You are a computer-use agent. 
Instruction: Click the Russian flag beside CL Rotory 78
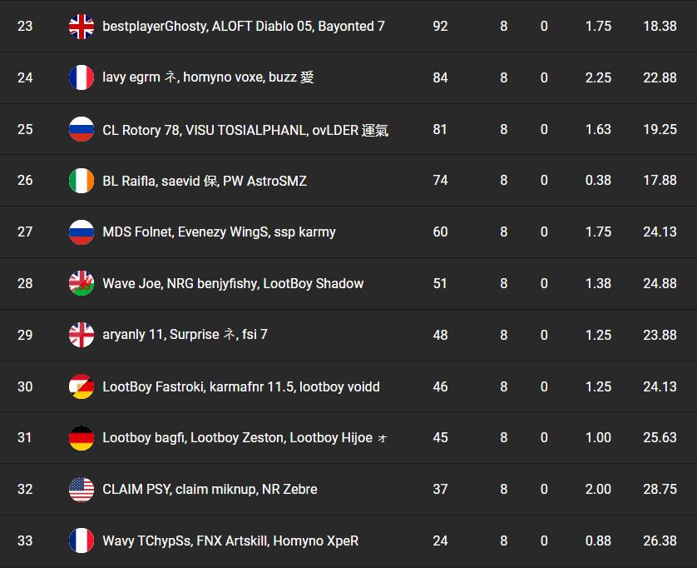[82, 130]
